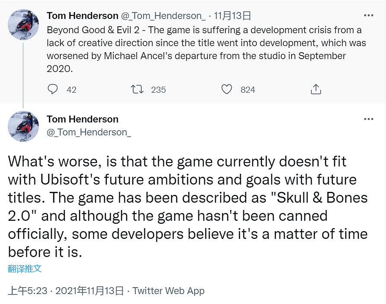This screenshot has width=386, height=304.
Task: Click the reply icon on the first tweet
Action: point(53,89)
